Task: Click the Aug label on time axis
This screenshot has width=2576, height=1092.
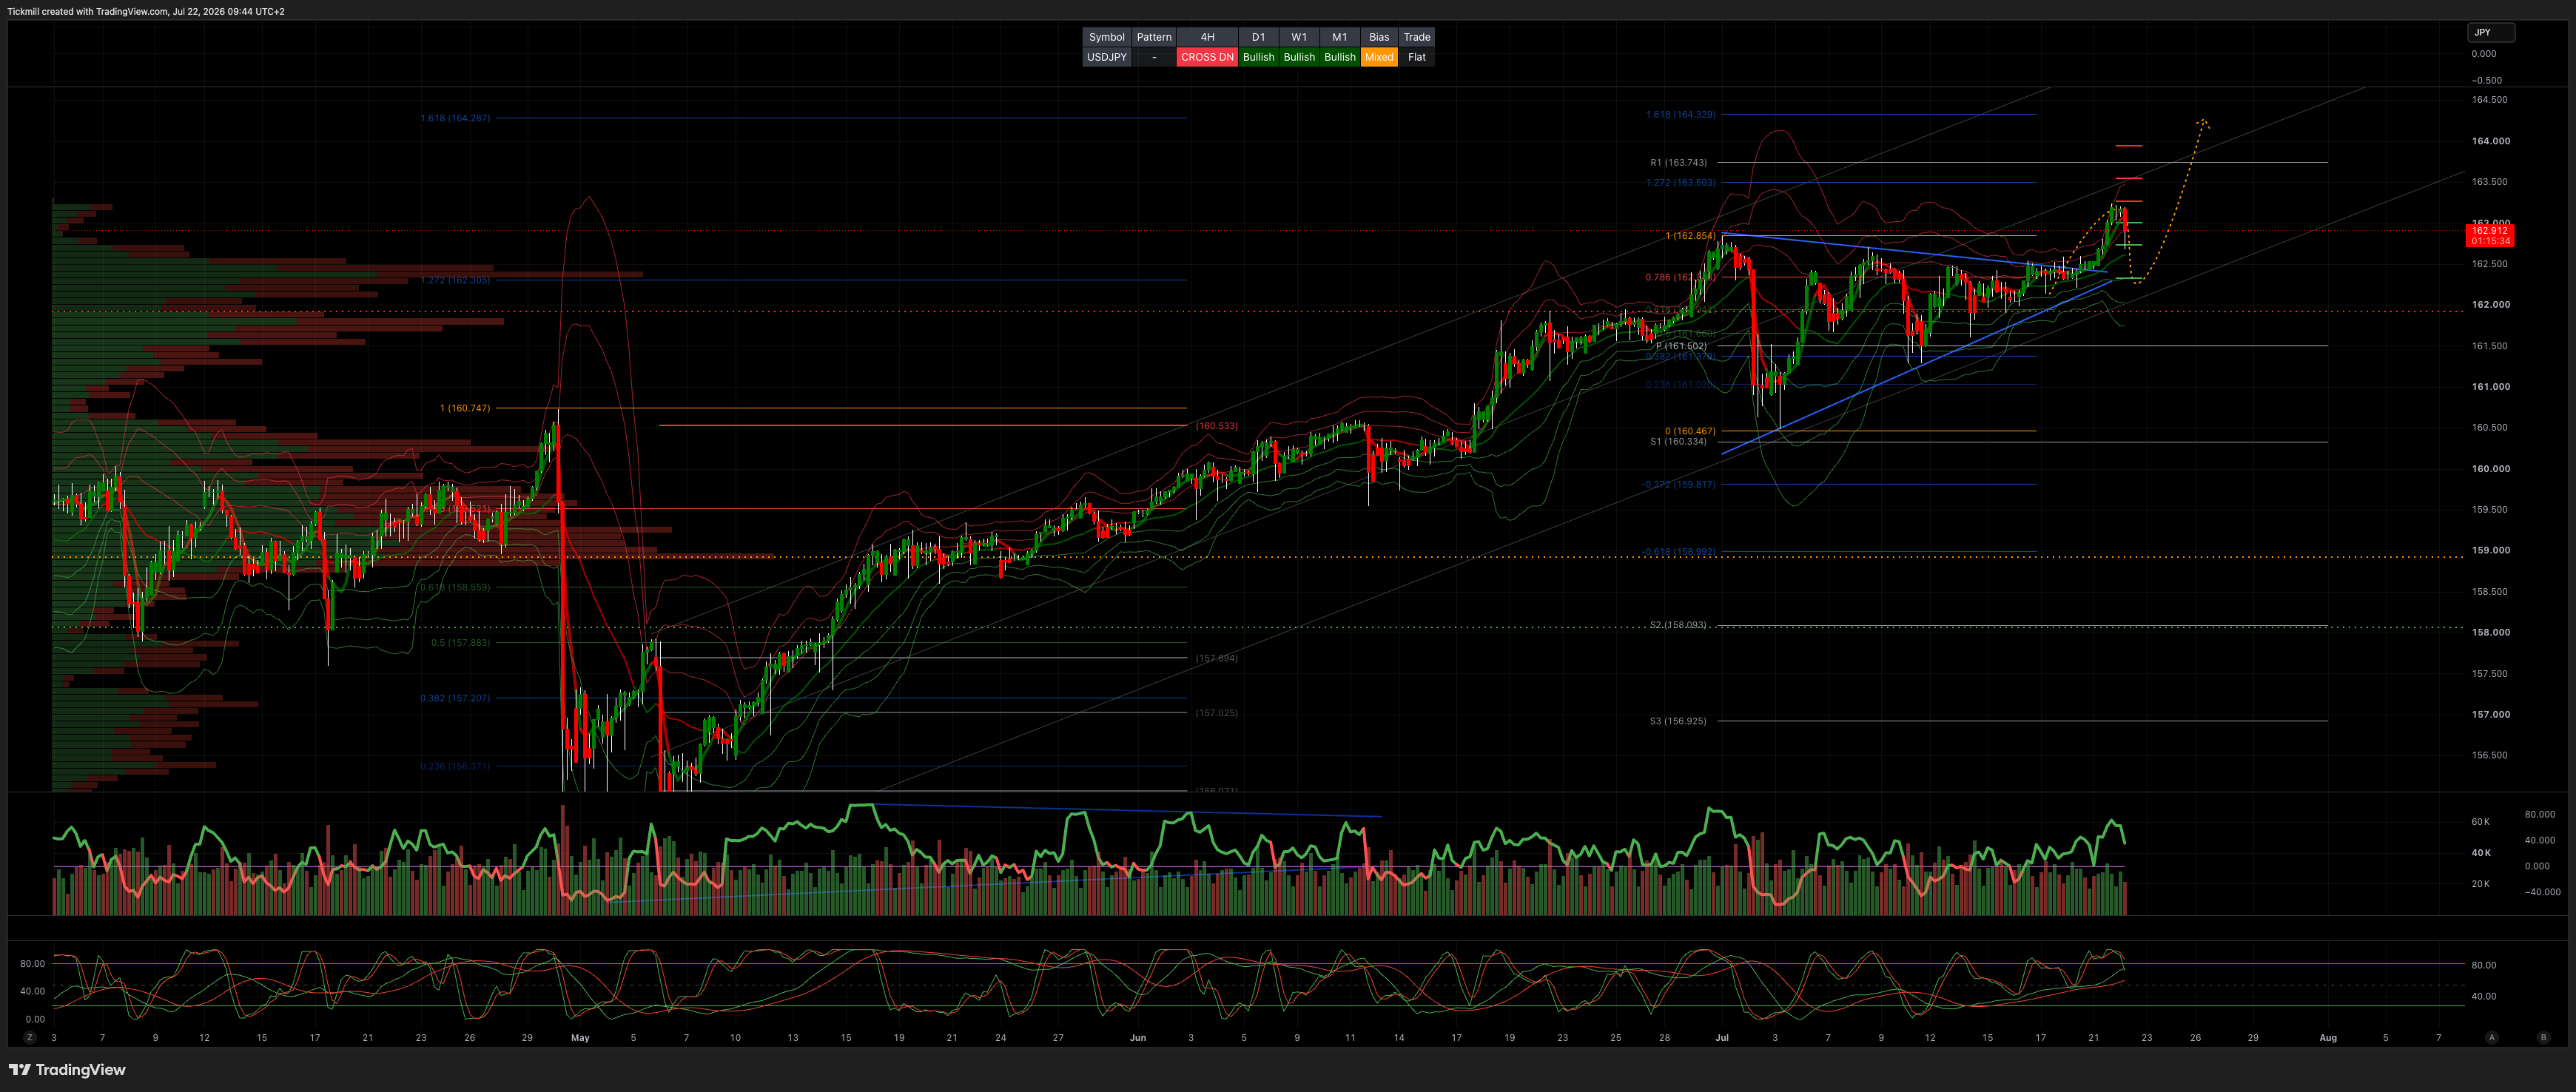Action: click(x=2328, y=1038)
